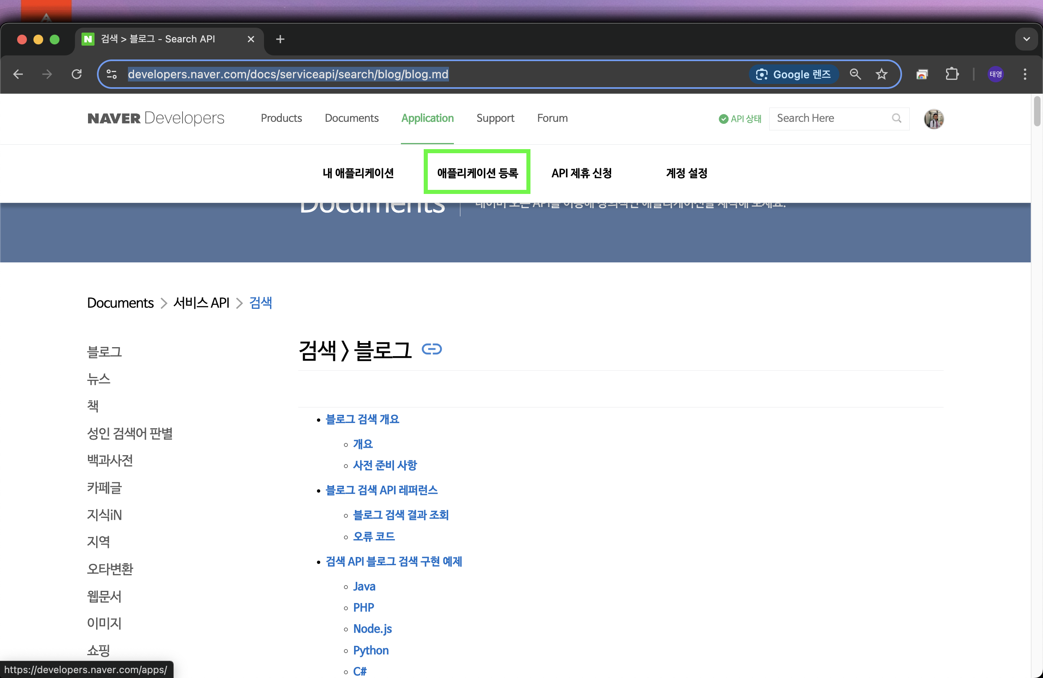The height and width of the screenshot is (678, 1043).
Task: Open the Java example link
Action: click(364, 587)
